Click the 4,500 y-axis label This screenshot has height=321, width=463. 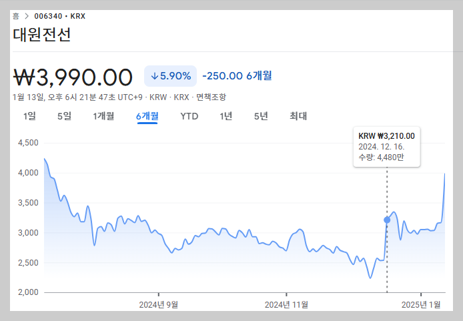pos(28,143)
